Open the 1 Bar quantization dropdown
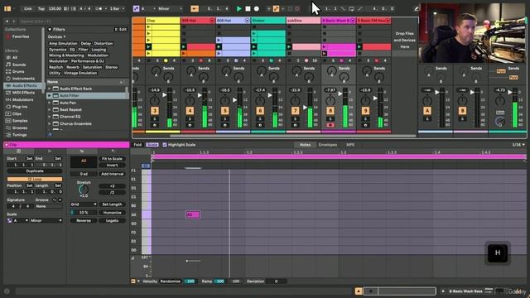530x298 pixels. tap(117, 8)
